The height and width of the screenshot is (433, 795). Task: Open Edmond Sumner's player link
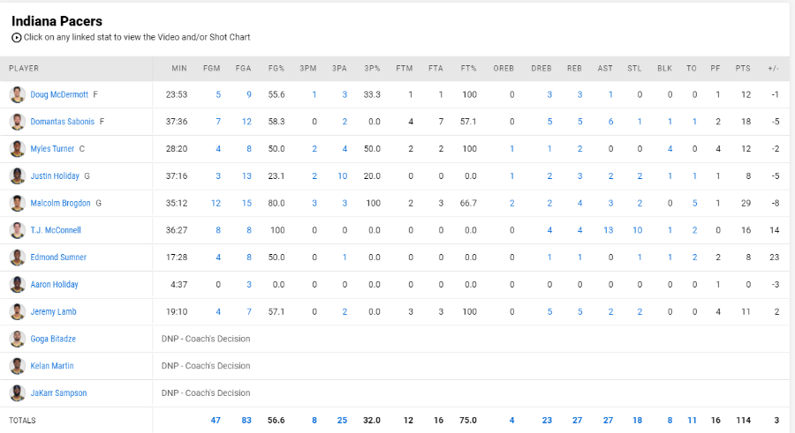point(58,258)
